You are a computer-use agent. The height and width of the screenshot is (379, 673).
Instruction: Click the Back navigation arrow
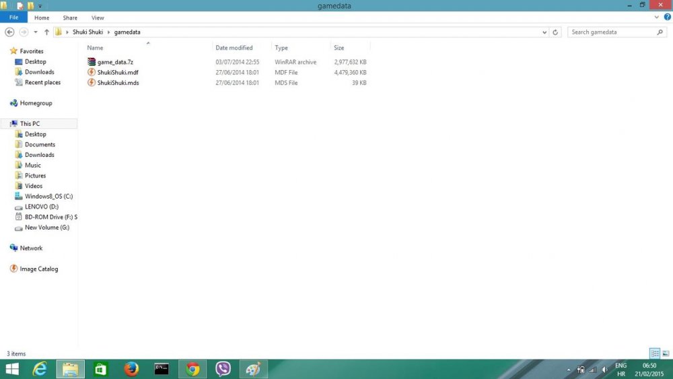pos(9,32)
